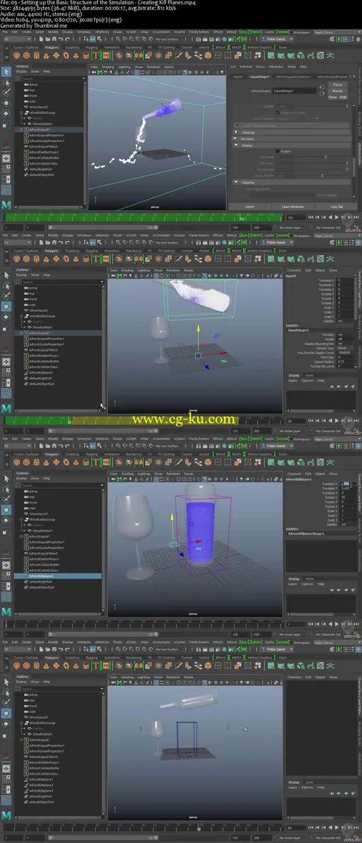This screenshot has height=843, width=362.
Task: Select the single-pane layout icon in first frame's toolbox
Action: coord(6,158)
